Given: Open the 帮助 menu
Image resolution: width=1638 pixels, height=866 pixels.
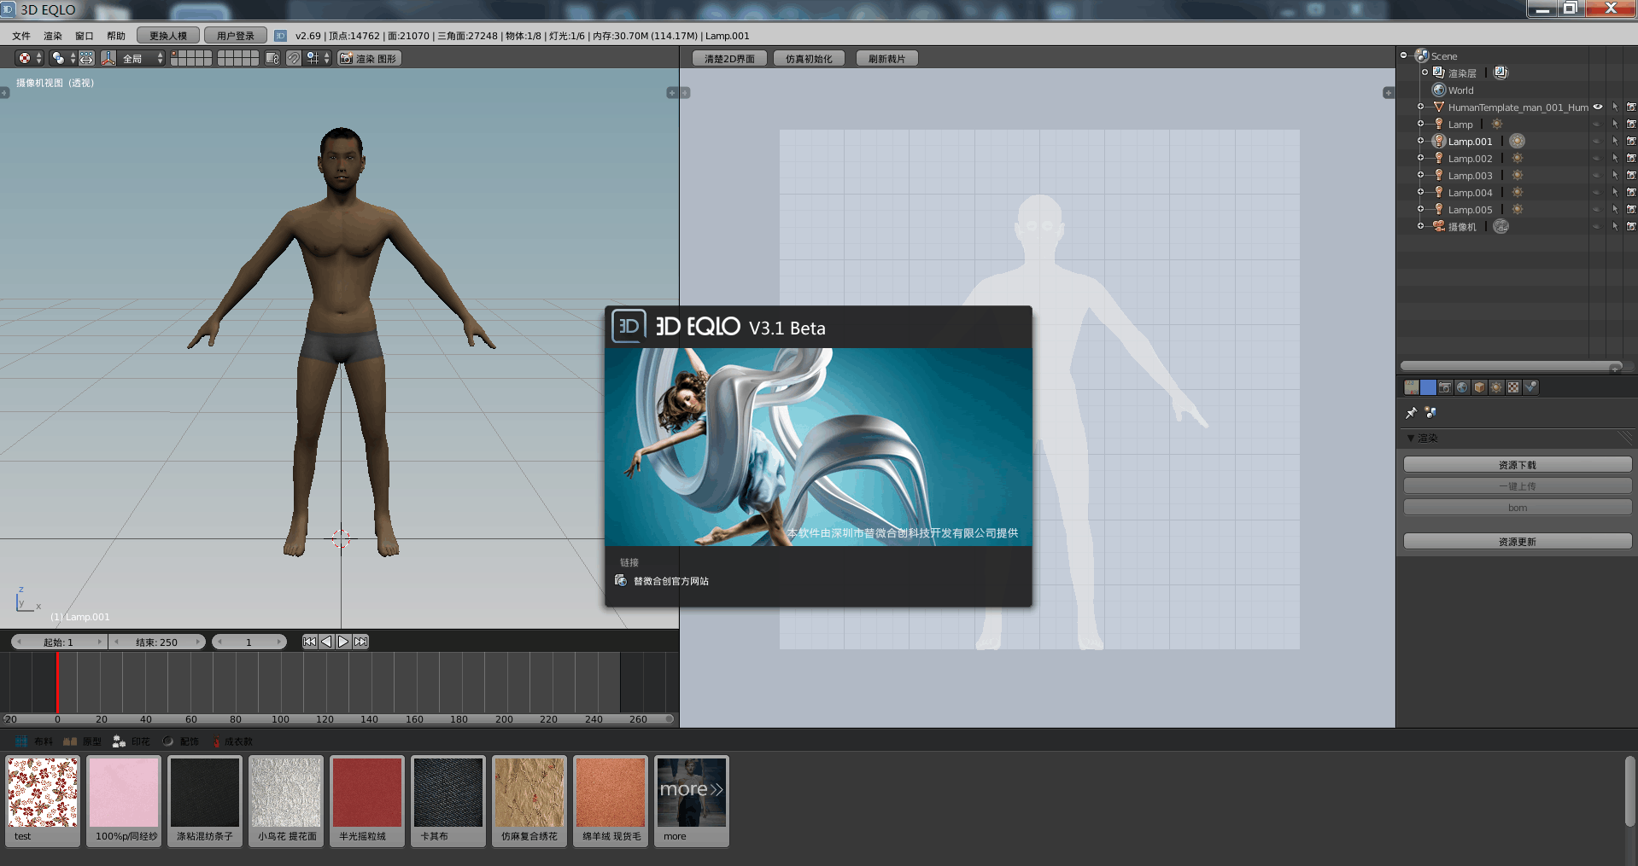Looking at the screenshot, I should (116, 36).
